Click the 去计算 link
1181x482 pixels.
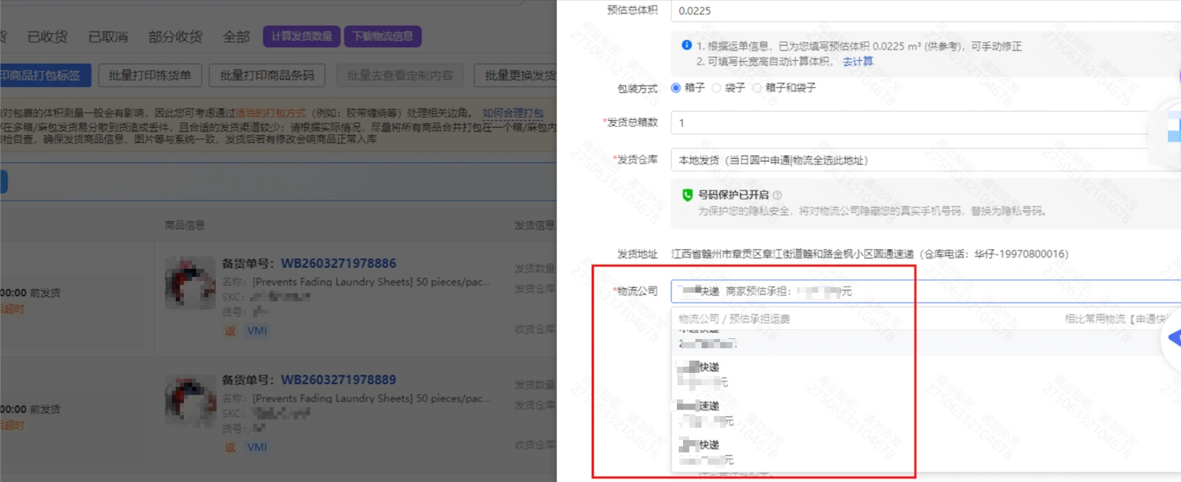(x=858, y=61)
